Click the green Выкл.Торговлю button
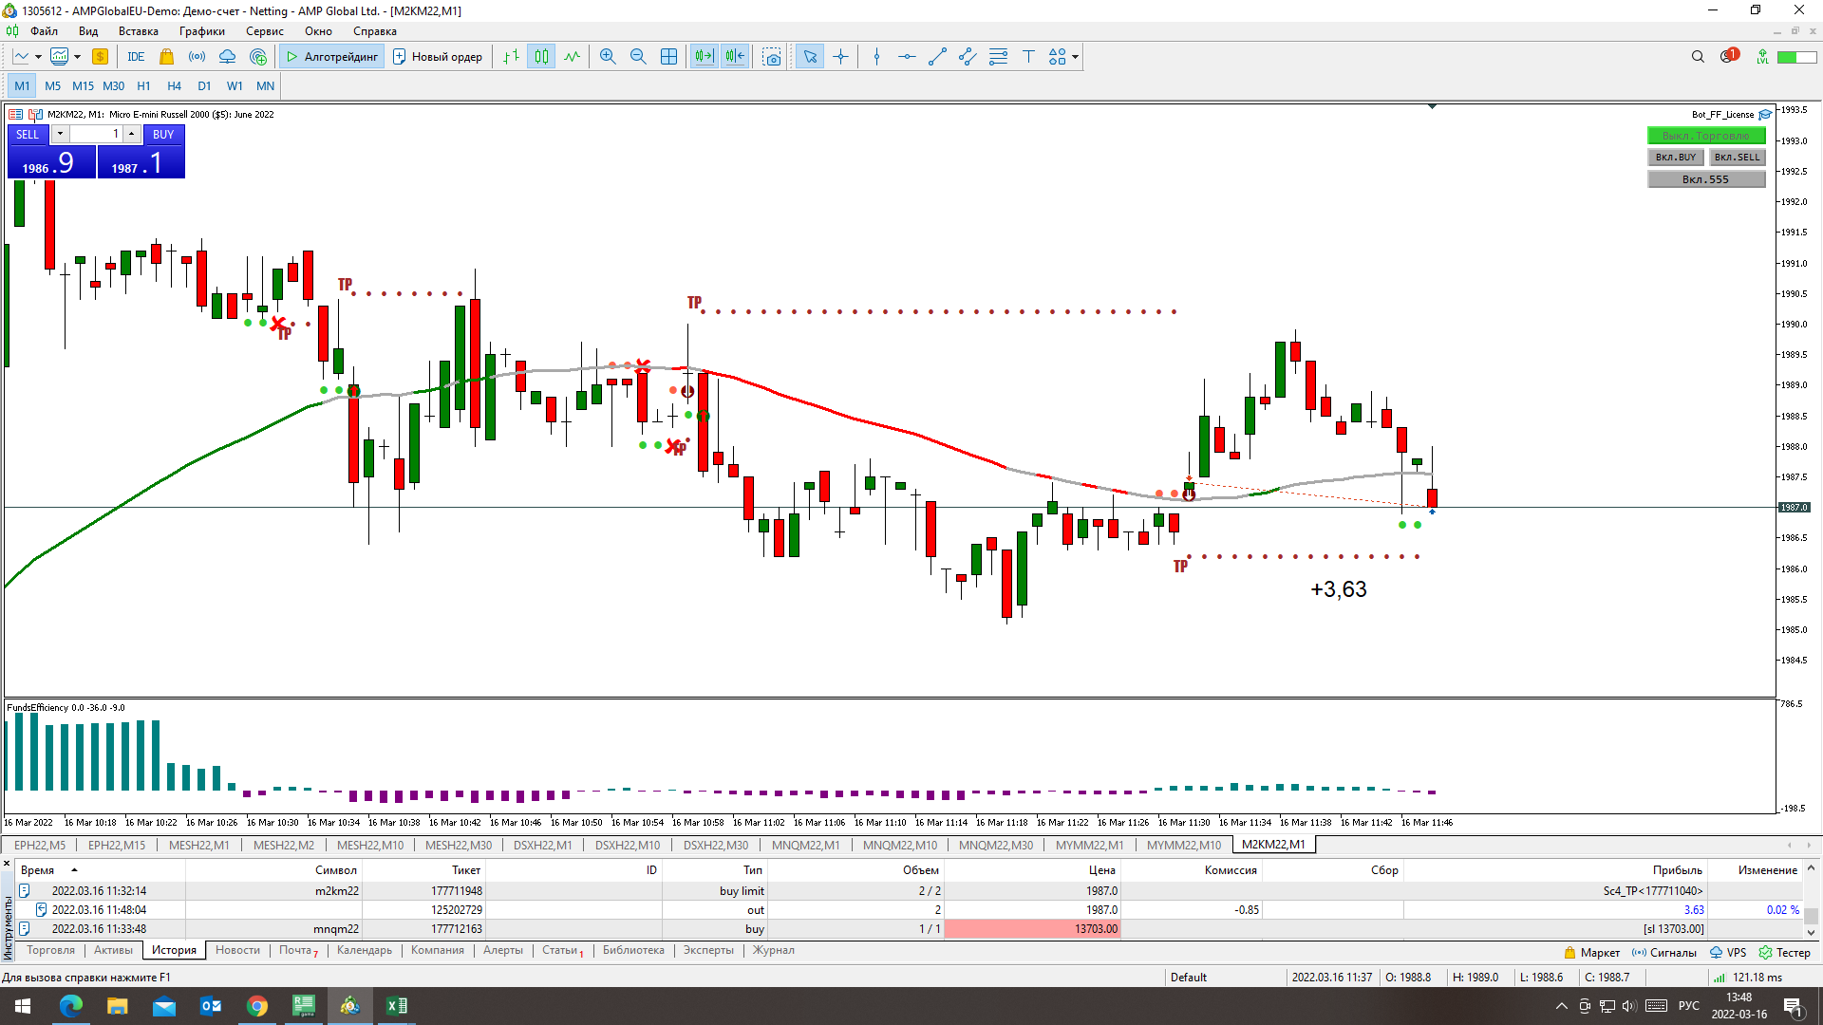 pyautogui.click(x=1705, y=136)
